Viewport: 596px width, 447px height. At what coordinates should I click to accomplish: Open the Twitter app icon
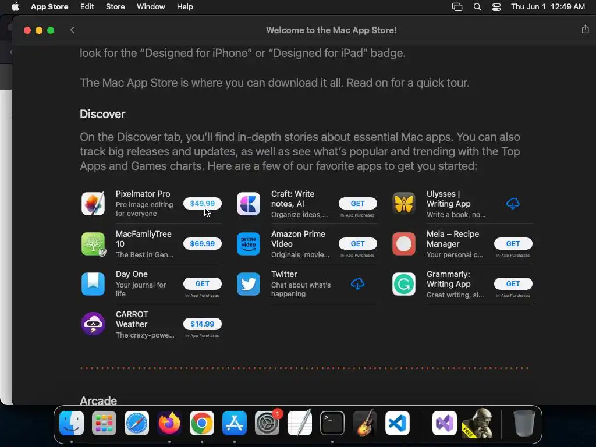[x=249, y=284]
